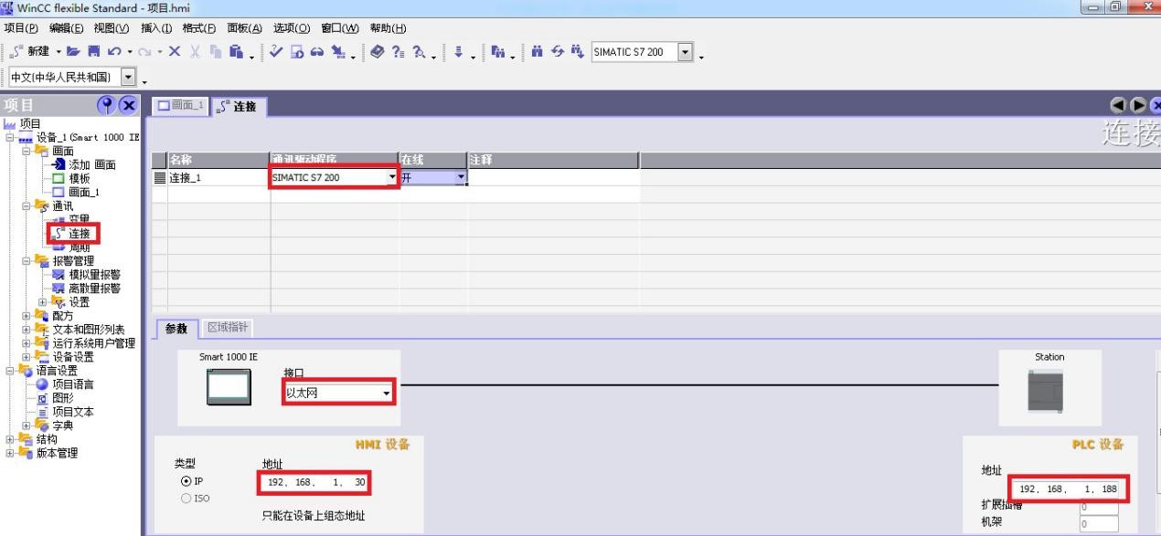Collapse the 画面 tree folder
The width and height of the screenshot is (1161, 536).
pyautogui.click(x=25, y=151)
